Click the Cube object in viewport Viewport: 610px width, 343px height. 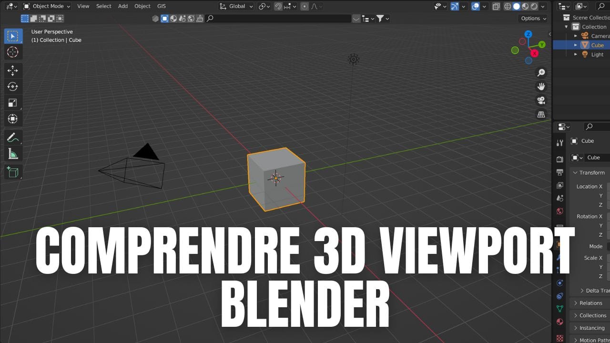point(276,179)
